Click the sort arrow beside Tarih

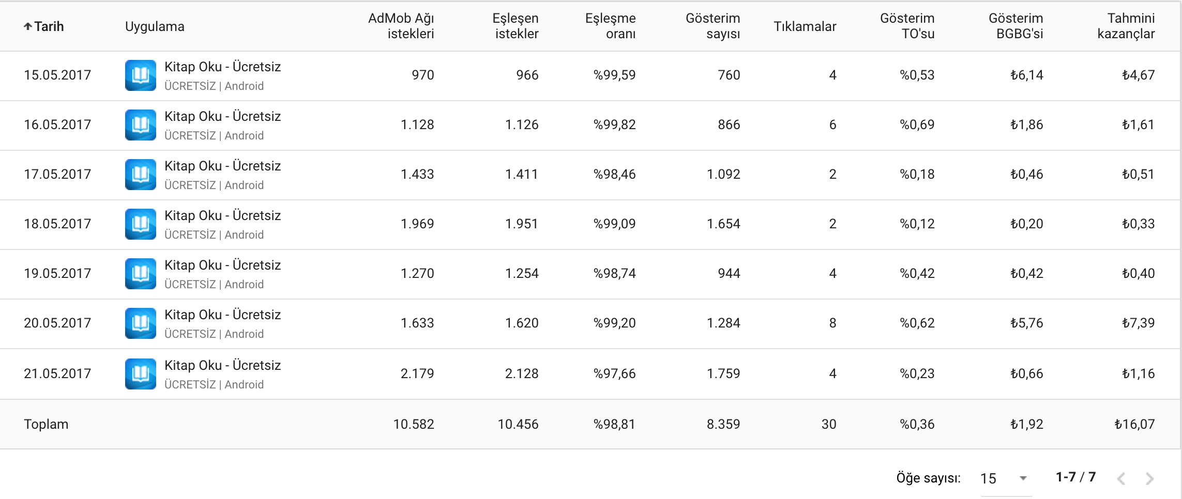pos(28,26)
